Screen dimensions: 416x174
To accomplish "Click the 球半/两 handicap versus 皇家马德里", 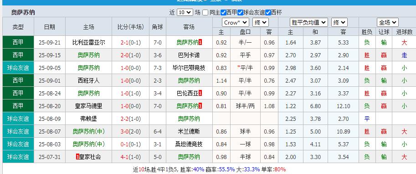I will click(246, 106).
